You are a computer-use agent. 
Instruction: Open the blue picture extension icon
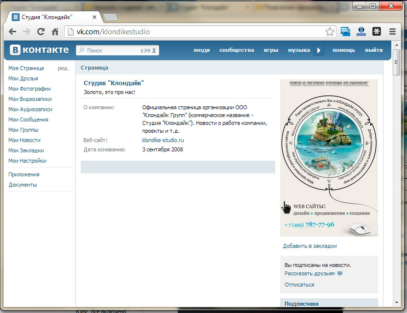coord(345,32)
